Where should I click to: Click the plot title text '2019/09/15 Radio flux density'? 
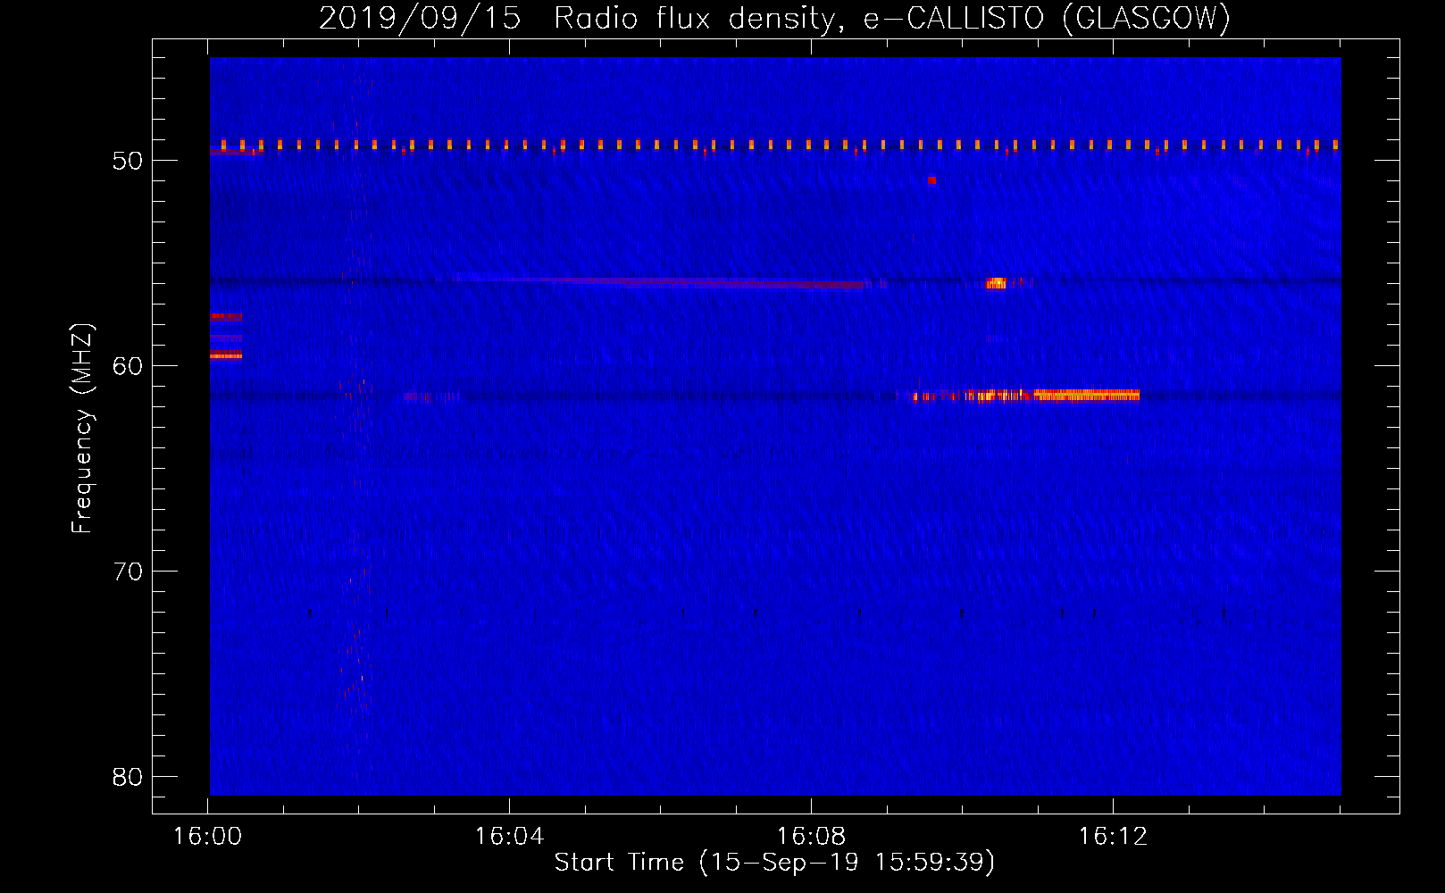click(577, 18)
